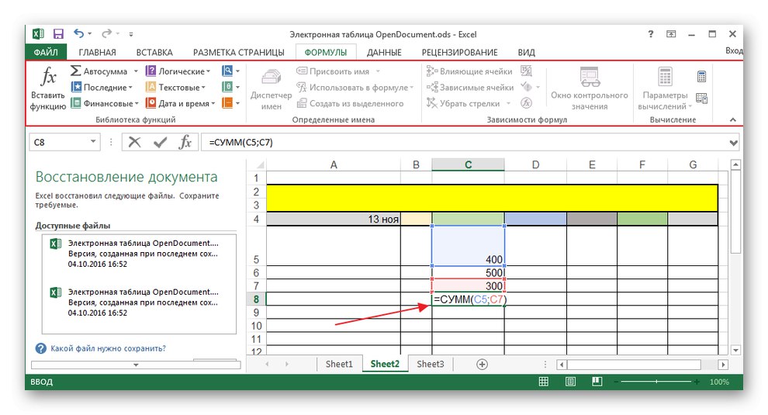768x415 pixels.
Task: Select cell C6 with 500
Action: click(469, 272)
